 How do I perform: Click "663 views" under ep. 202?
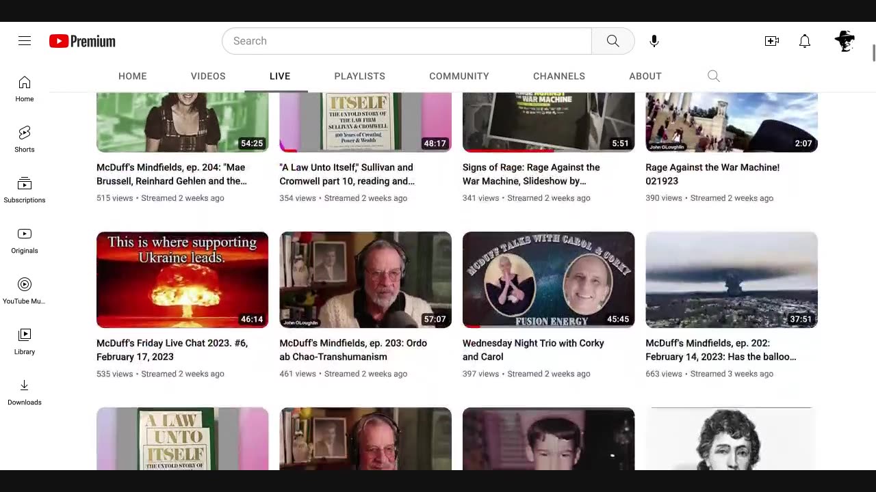[664, 374]
